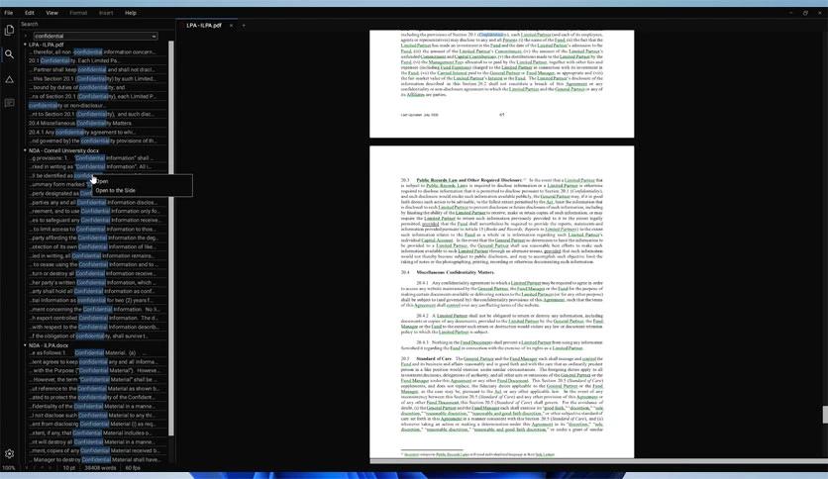Open the View menu
This screenshot has height=479, width=828.
[52, 13]
